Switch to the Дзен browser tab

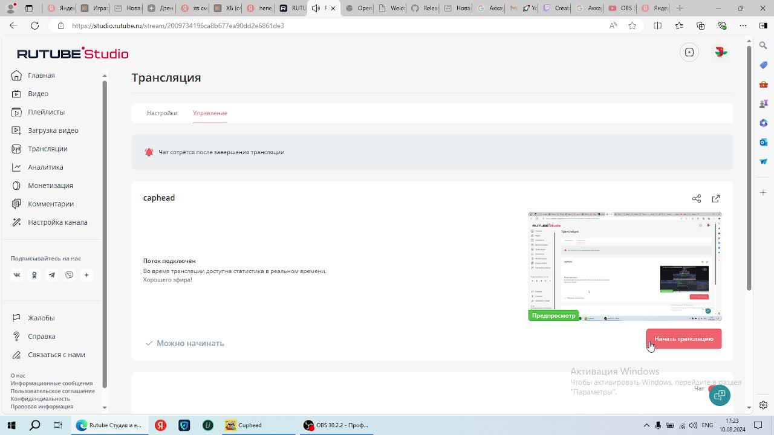click(160, 8)
